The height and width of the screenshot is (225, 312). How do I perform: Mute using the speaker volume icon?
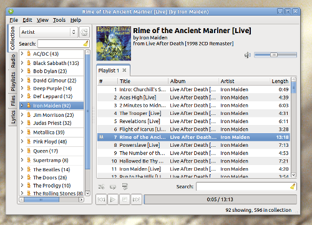(248, 55)
